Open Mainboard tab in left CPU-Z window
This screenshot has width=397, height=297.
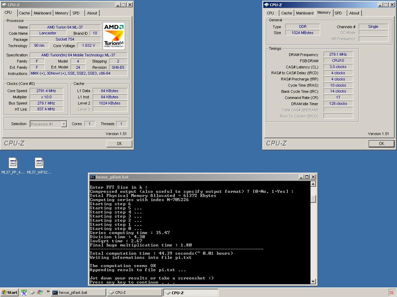pos(42,13)
